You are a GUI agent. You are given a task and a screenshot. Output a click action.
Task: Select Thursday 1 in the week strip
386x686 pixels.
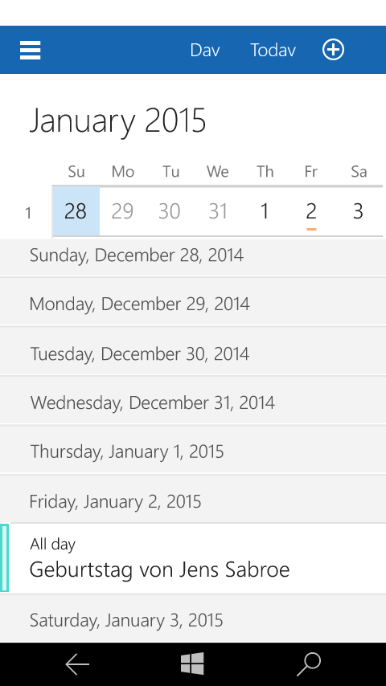point(265,211)
